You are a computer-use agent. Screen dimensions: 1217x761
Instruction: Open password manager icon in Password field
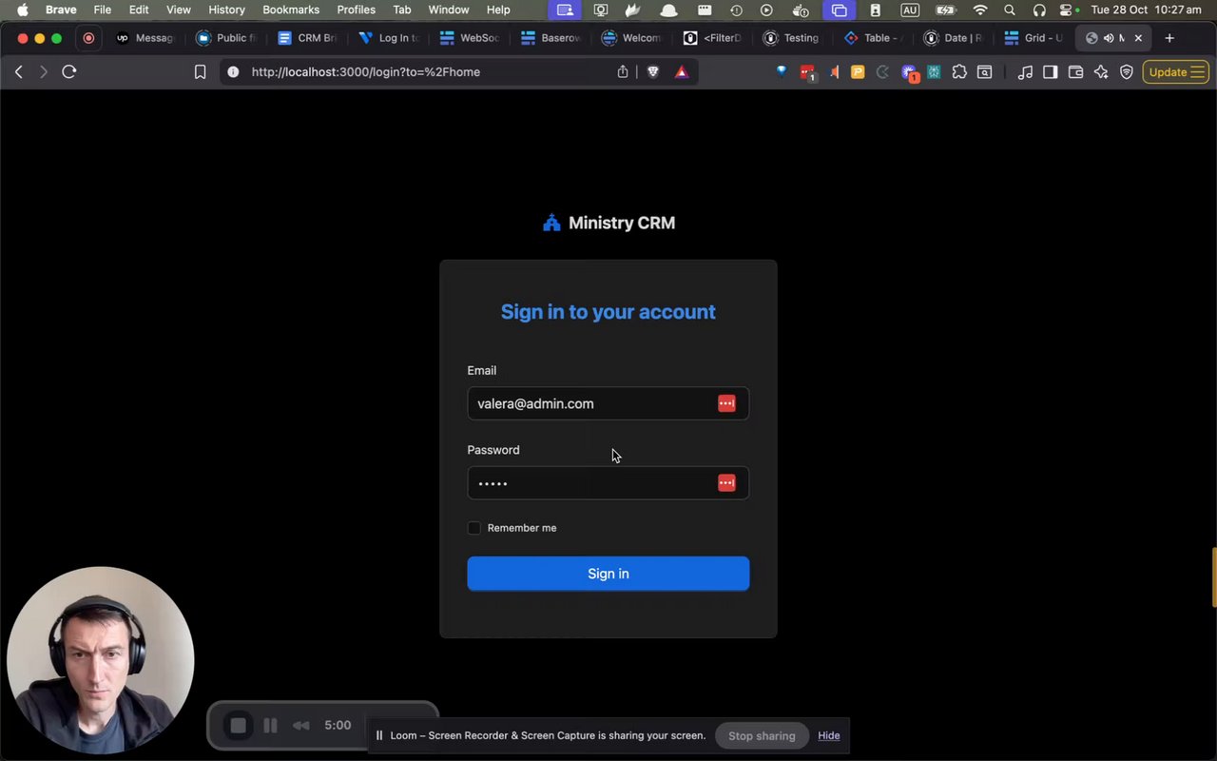click(726, 483)
